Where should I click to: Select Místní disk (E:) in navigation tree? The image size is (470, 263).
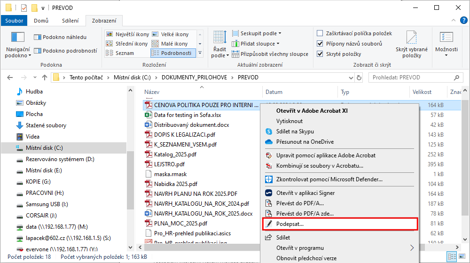(44, 170)
